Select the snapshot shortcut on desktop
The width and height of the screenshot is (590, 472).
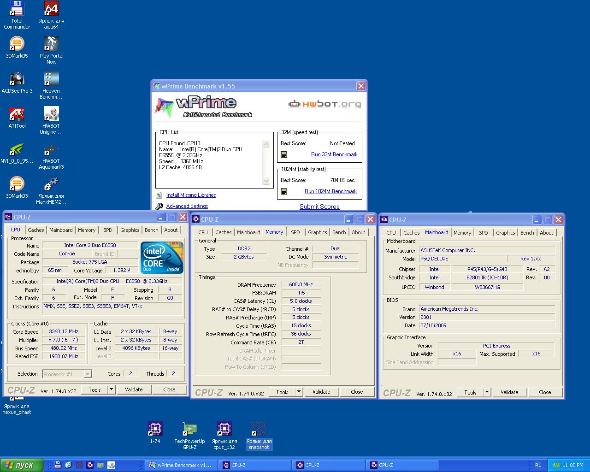259,436
